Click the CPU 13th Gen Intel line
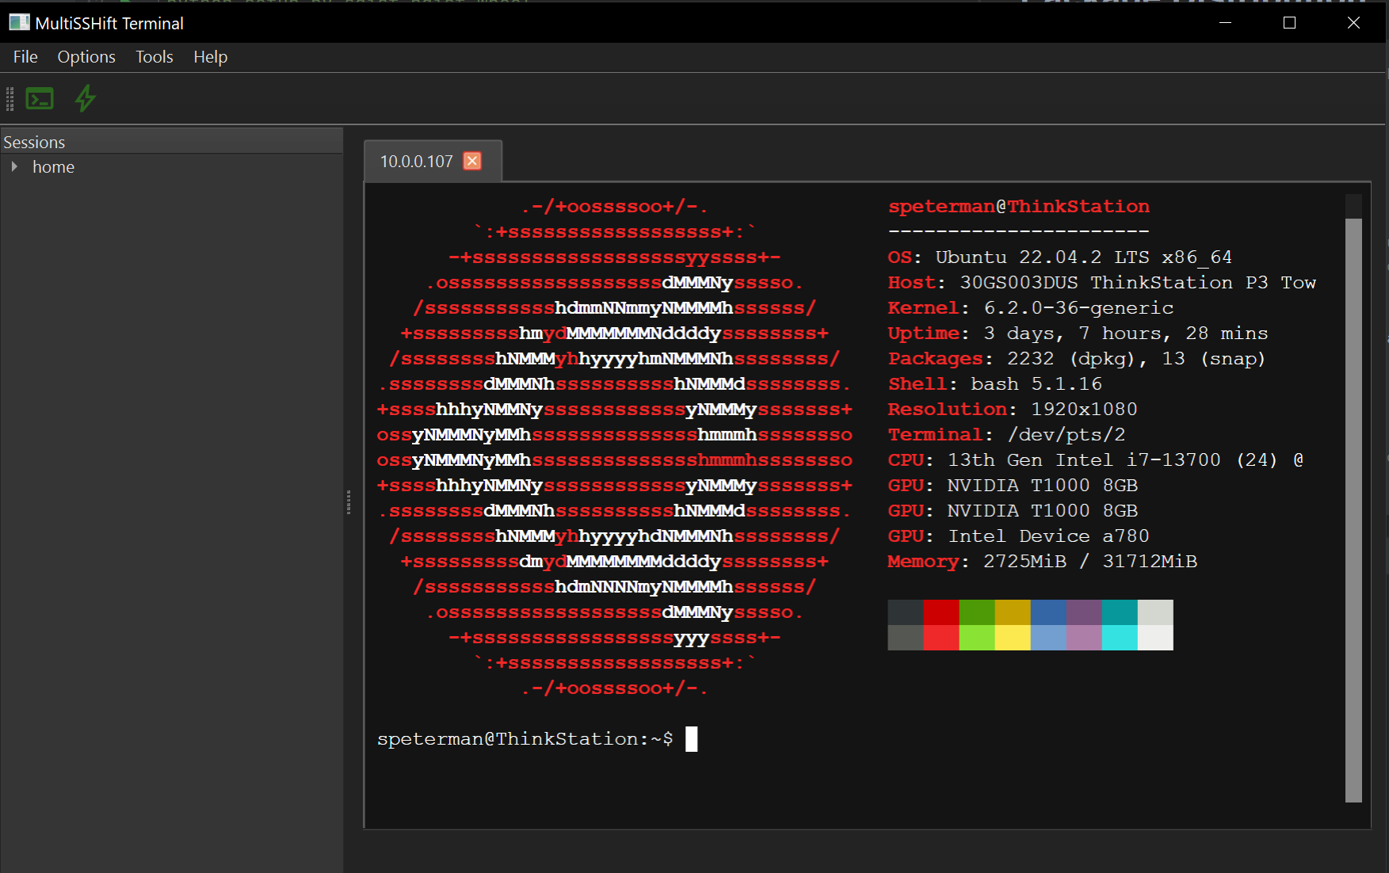The height and width of the screenshot is (873, 1389). pyautogui.click(x=1096, y=460)
